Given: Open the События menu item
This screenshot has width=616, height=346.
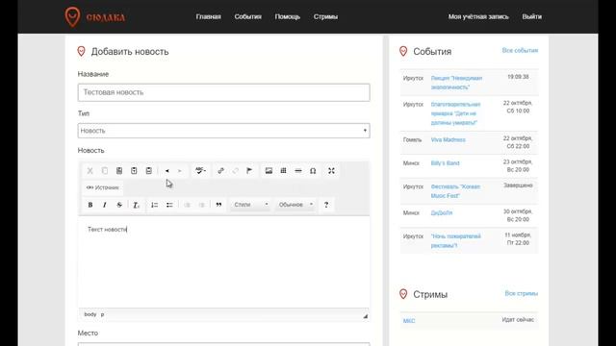Looking at the screenshot, I should pos(248,16).
